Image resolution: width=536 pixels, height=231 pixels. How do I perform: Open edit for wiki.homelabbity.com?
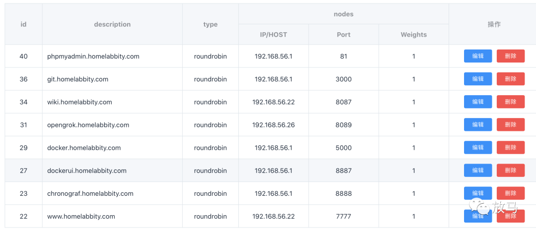477,102
